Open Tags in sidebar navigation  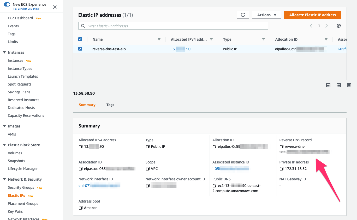click(11, 34)
